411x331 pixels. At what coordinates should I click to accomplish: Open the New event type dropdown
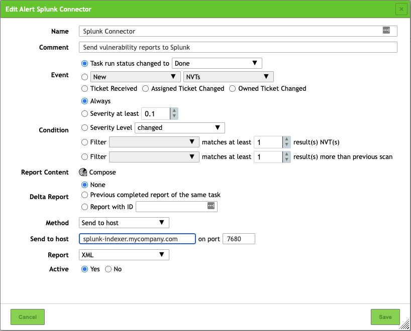(x=136, y=77)
